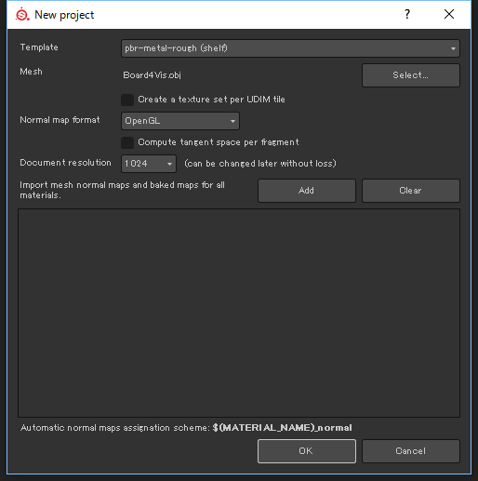The image size is (478, 481).
Task: Expand the Normal map format OpenGL dropdown
Action: point(180,121)
